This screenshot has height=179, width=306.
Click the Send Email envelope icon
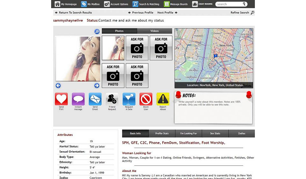[x=95, y=99]
